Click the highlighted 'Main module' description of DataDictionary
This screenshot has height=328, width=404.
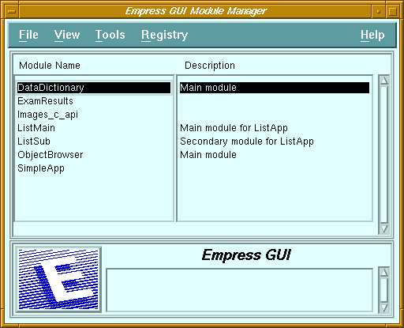(x=275, y=88)
